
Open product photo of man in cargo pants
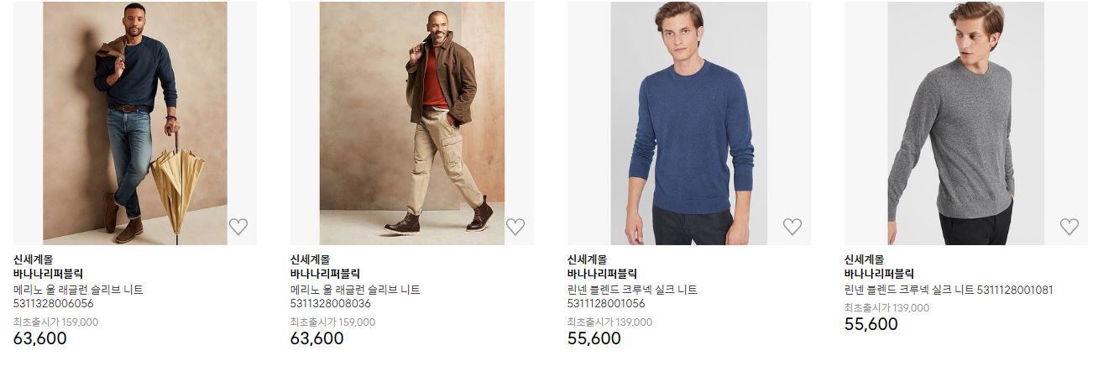click(412, 123)
